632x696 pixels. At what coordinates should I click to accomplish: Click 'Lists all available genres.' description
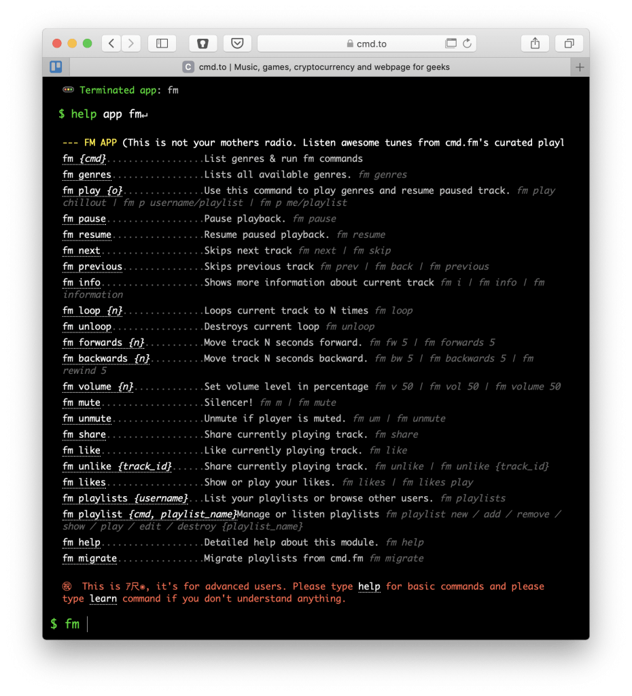pos(278,175)
